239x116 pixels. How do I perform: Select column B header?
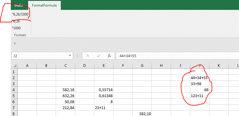(46, 66)
